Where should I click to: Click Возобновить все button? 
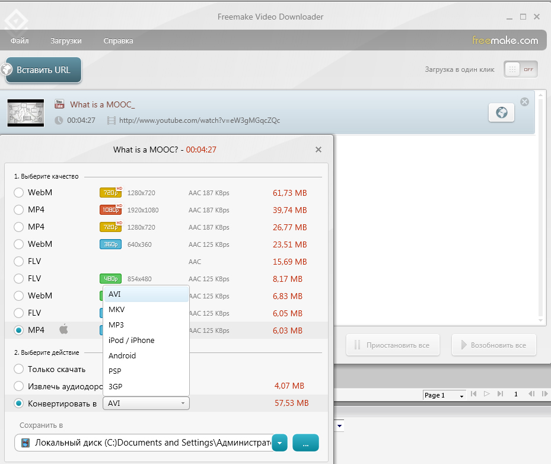494,345
